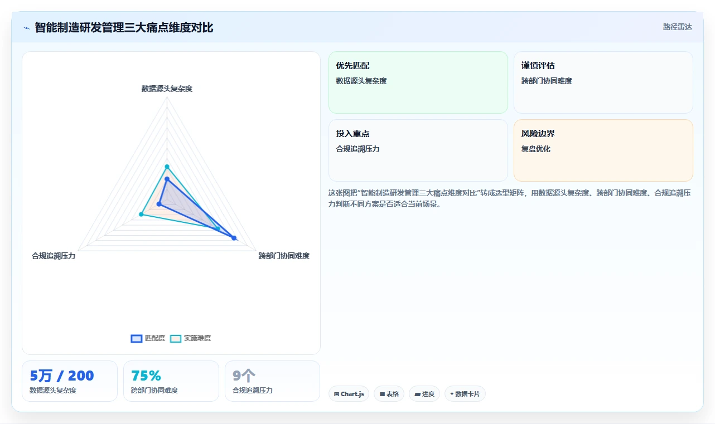715x424 pixels.
Task: Select the 数据卡片 tag chip
Action: [x=465, y=394]
